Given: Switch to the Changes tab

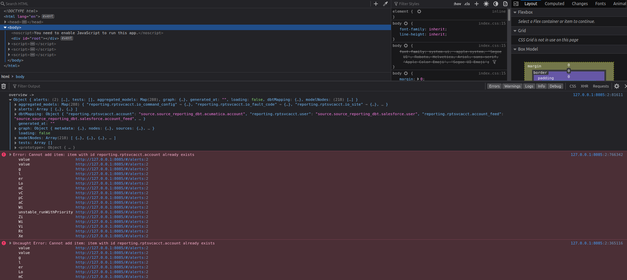Looking at the screenshot, I should click(x=580, y=4).
